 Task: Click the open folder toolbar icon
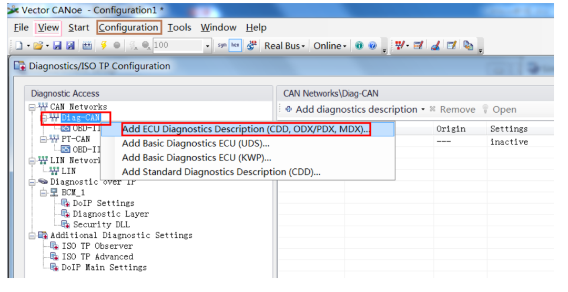(38, 46)
